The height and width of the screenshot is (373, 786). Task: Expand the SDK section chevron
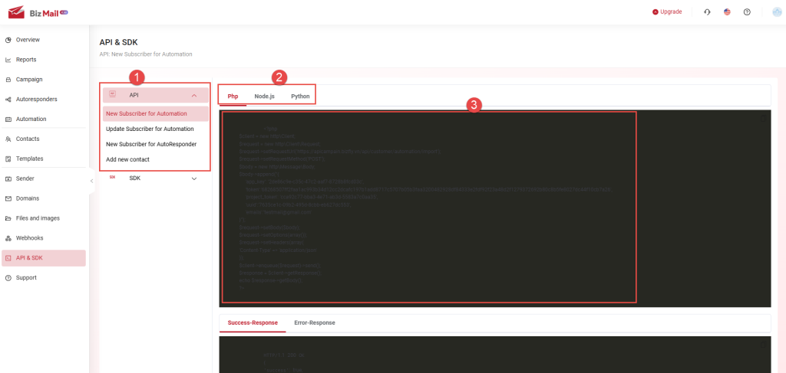pyautogui.click(x=194, y=178)
